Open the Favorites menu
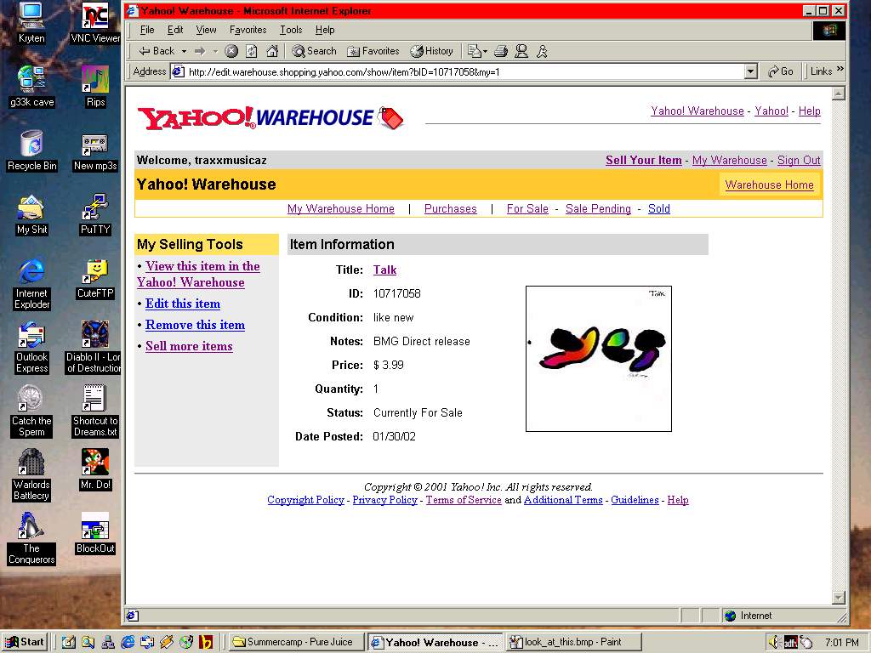Image resolution: width=871 pixels, height=653 pixels. (248, 30)
